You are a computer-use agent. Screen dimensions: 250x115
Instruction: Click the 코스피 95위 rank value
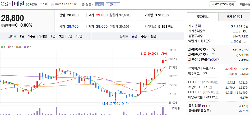[241, 31]
